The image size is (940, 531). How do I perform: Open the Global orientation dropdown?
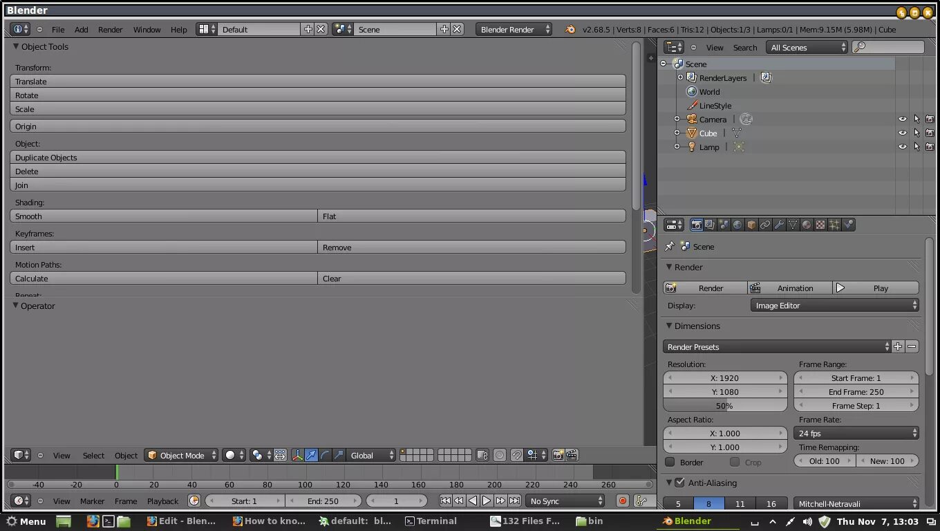[372, 455]
